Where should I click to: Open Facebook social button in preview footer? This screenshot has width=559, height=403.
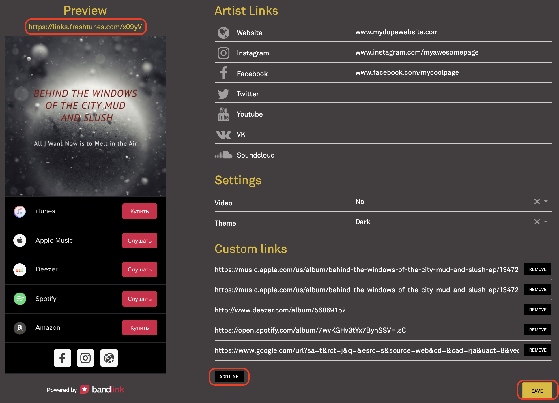click(62, 358)
